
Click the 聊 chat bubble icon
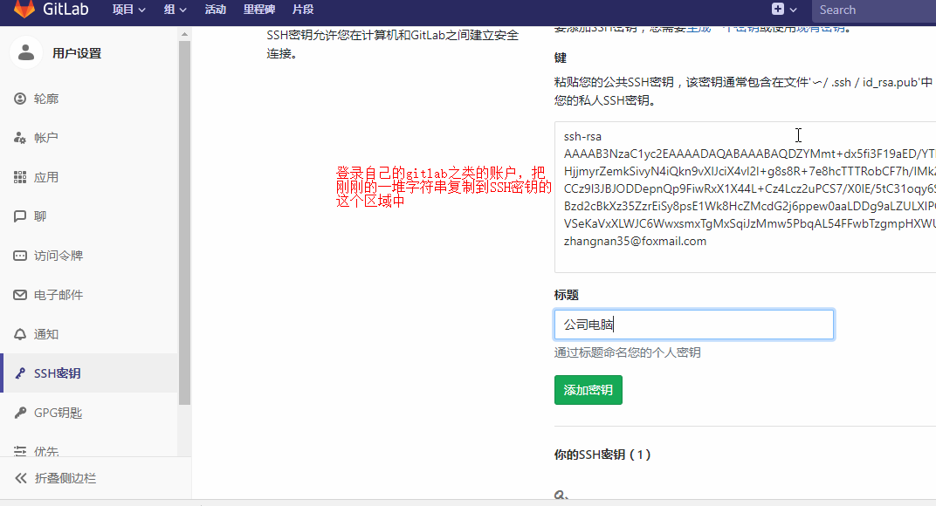(x=20, y=216)
